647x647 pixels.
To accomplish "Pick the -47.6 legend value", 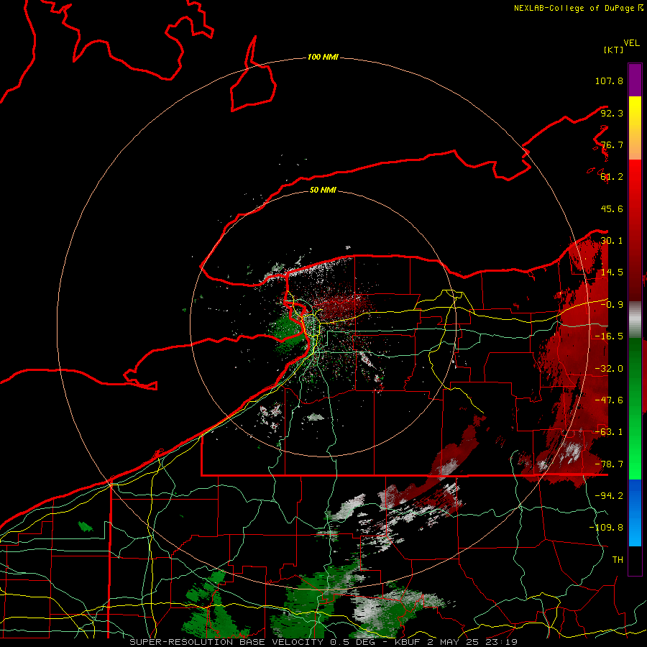I will (609, 400).
